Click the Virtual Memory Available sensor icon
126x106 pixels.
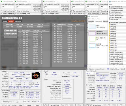tap(110, 10)
